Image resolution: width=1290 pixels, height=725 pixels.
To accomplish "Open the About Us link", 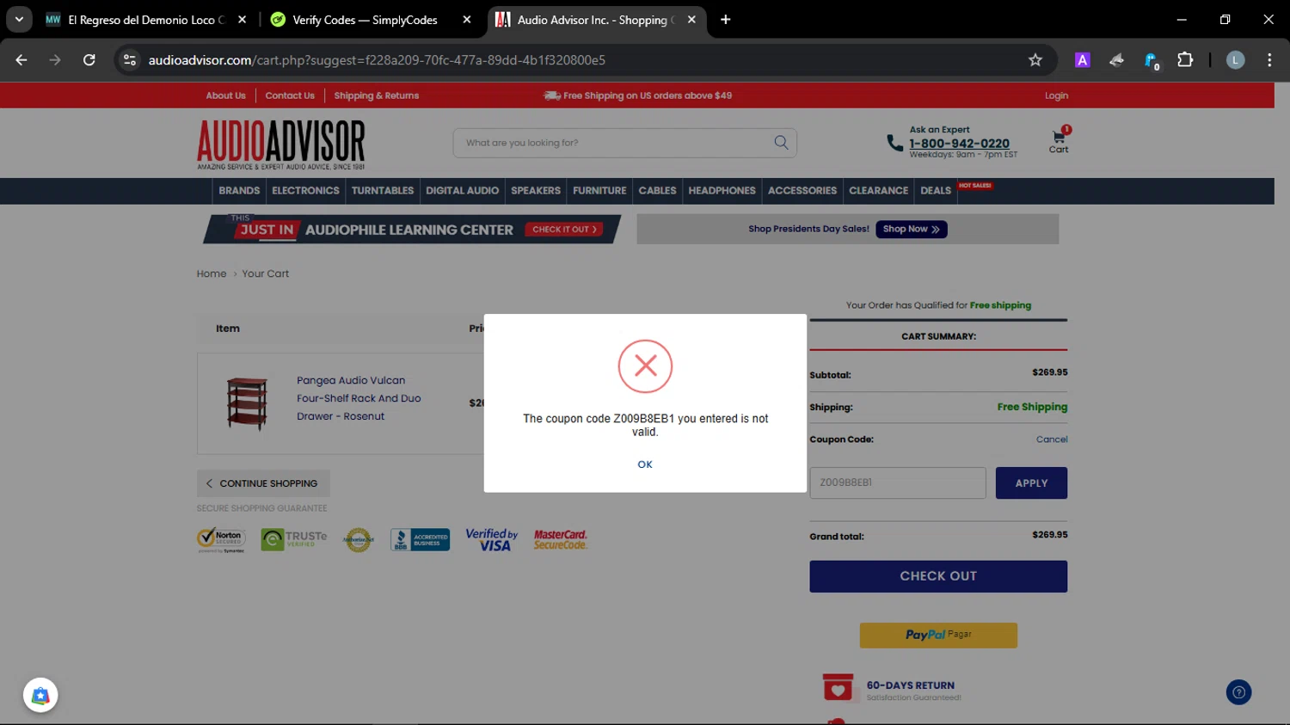I will pyautogui.click(x=225, y=95).
